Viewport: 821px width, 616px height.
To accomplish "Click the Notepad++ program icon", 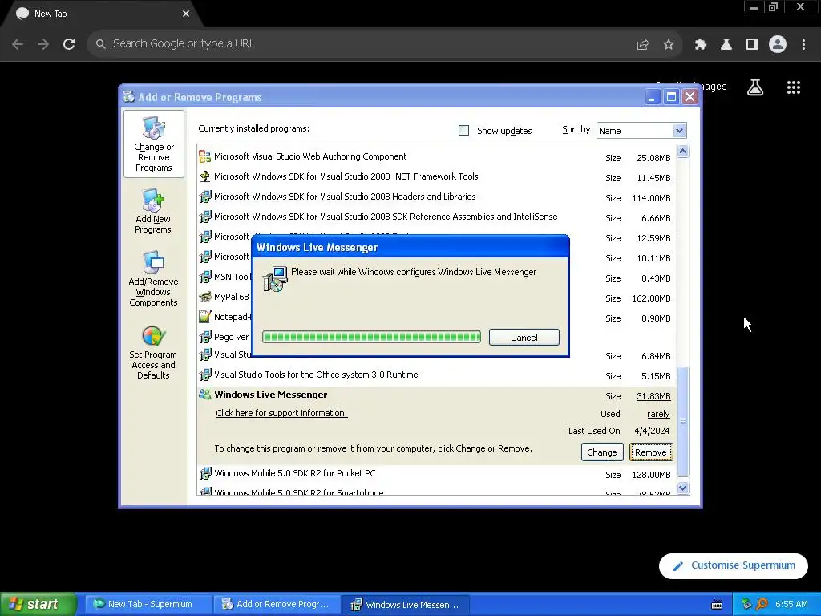I will click(x=204, y=316).
